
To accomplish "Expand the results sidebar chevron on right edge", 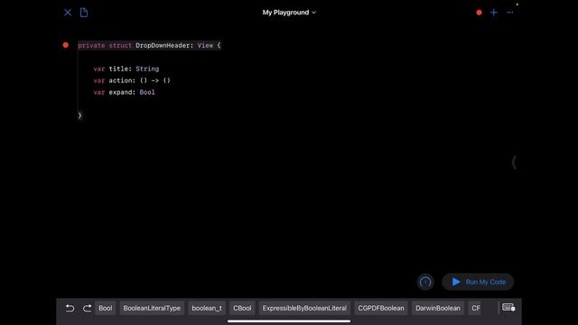I will pos(514,162).
